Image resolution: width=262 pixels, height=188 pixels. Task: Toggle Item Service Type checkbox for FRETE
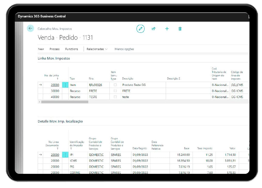point(115,91)
